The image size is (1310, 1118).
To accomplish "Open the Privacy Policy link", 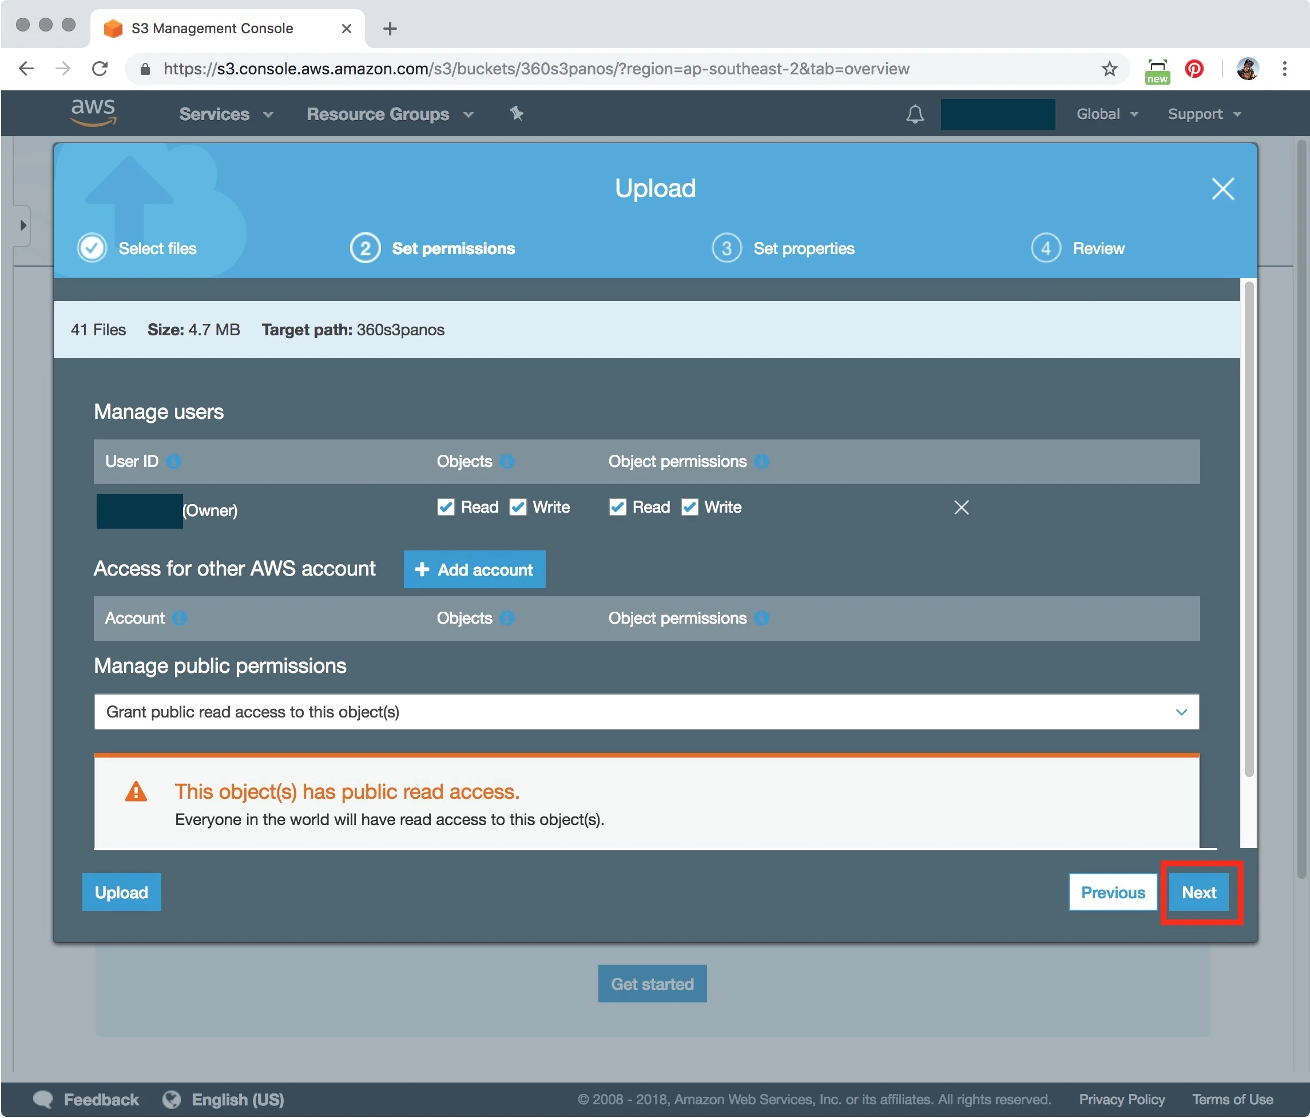I will tap(1122, 1100).
